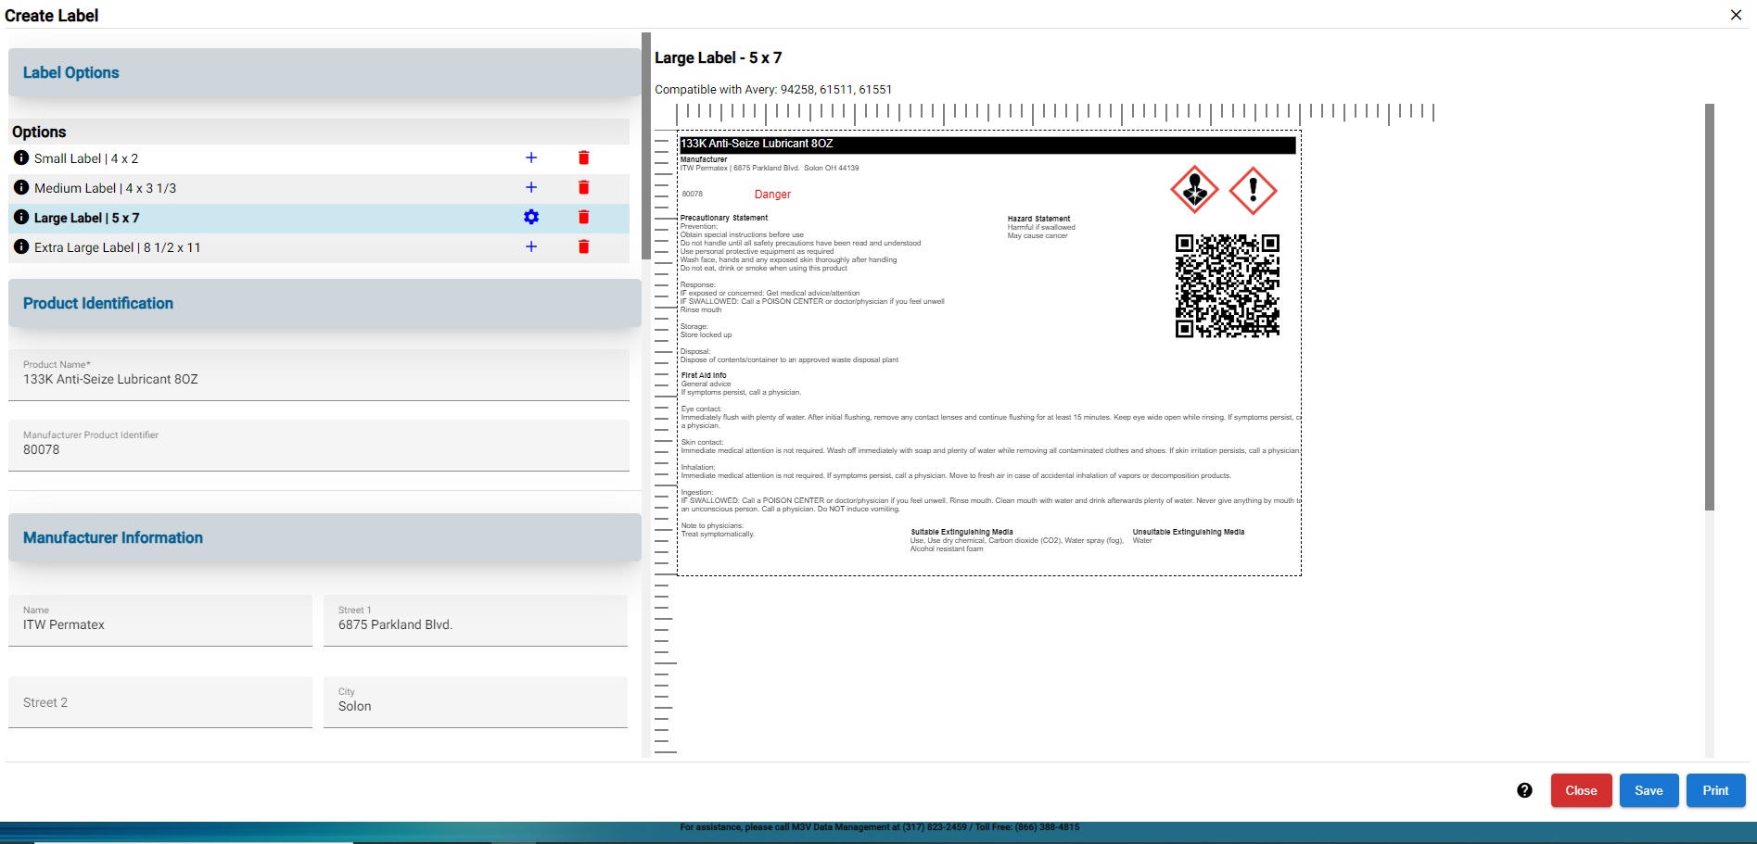Viewport: 1757px width, 844px height.
Task: Delete Large Label using trash icon
Action: click(583, 217)
